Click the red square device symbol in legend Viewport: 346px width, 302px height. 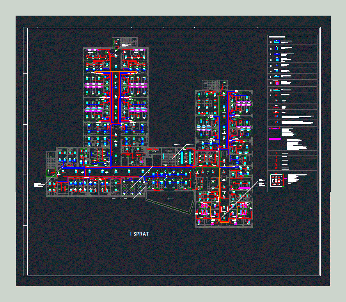[x=276, y=95]
